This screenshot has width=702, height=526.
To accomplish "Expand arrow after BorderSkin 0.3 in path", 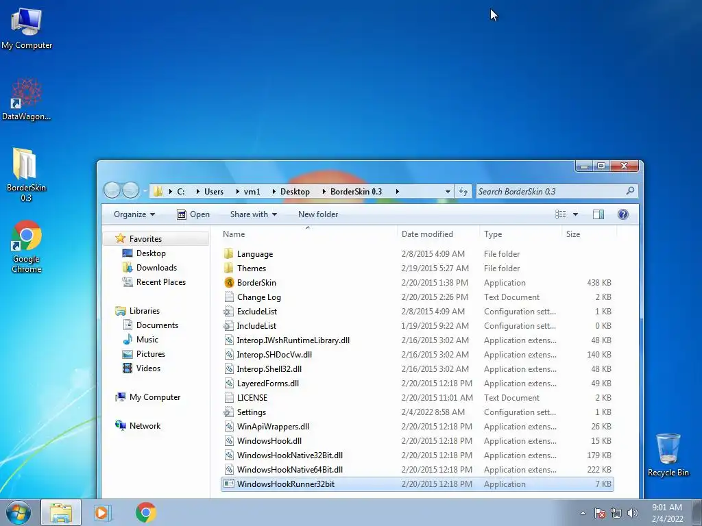I will tap(397, 192).
